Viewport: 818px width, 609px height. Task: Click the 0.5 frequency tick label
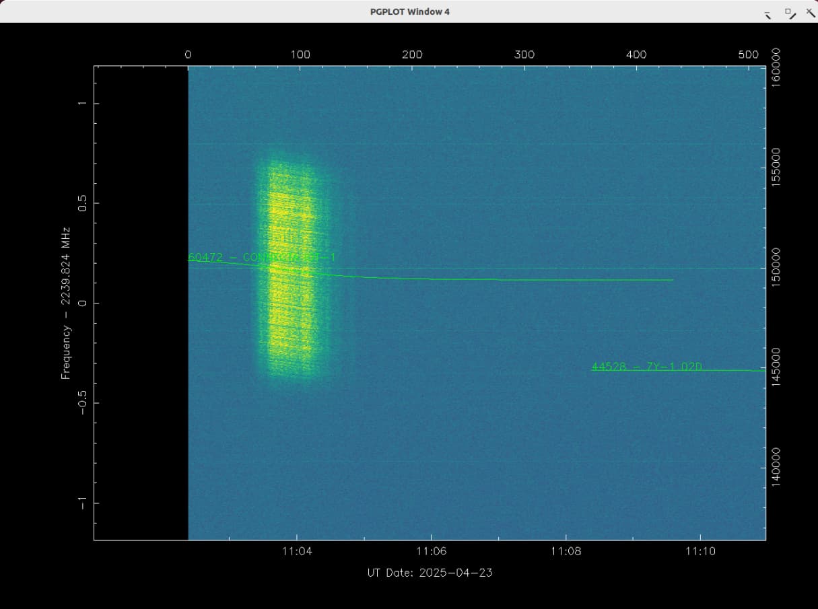(83, 203)
